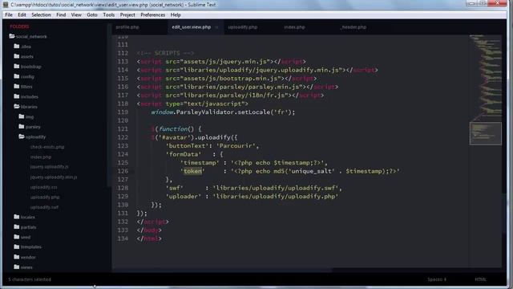Image resolution: width=513 pixels, height=289 pixels.
Task: Open jquery.uploadify.js in sidebar
Action: click(50, 167)
